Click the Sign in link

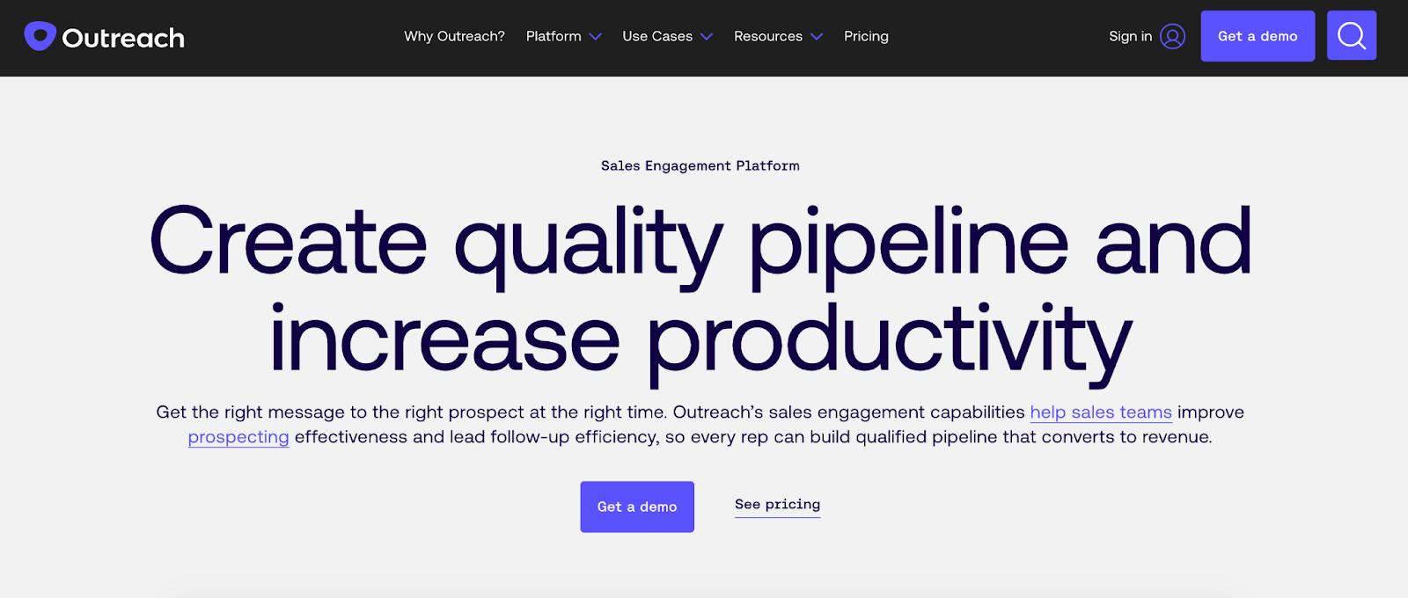click(1130, 36)
